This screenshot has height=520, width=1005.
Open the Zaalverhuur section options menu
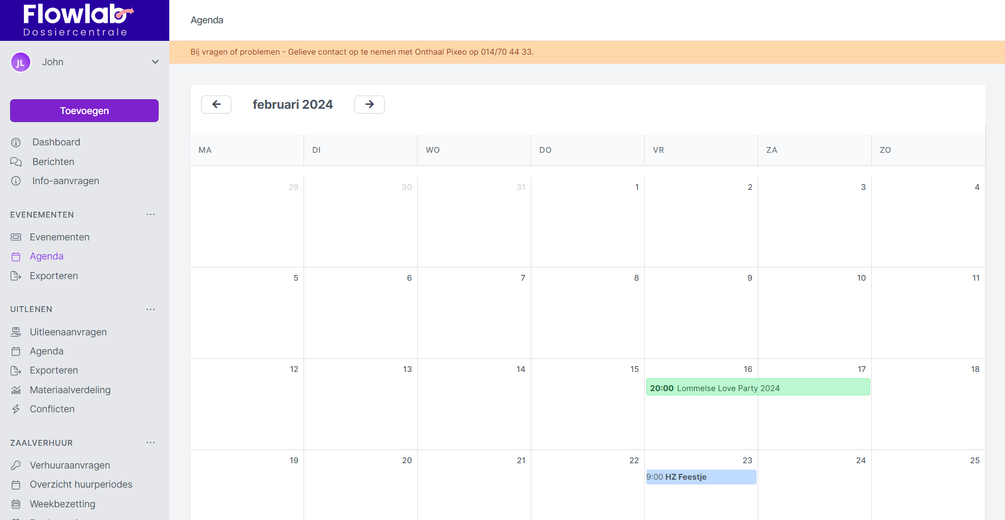tap(151, 443)
